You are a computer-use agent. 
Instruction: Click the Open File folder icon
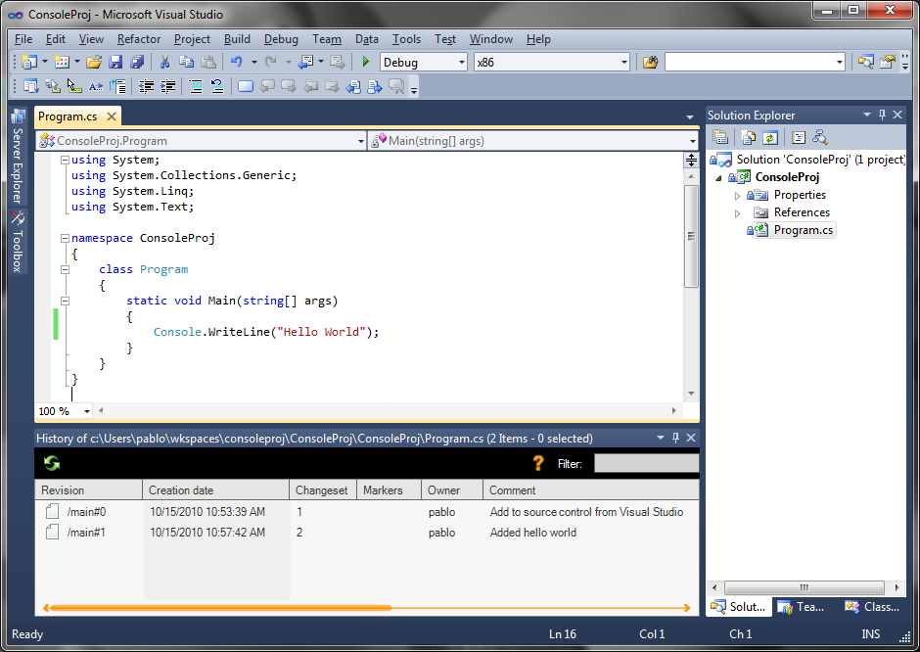(x=94, y=63)
